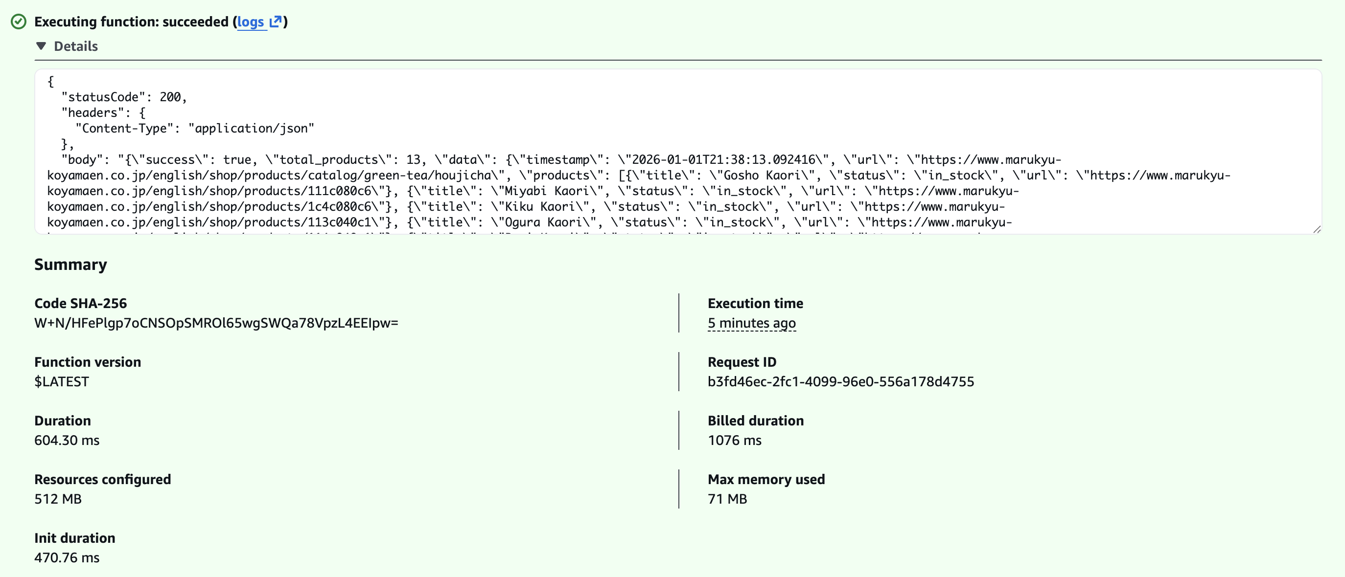Viewport: 1345px width, 577px height.
Task: Click the Code SHA-256 hash value
Action: (216, 323)
